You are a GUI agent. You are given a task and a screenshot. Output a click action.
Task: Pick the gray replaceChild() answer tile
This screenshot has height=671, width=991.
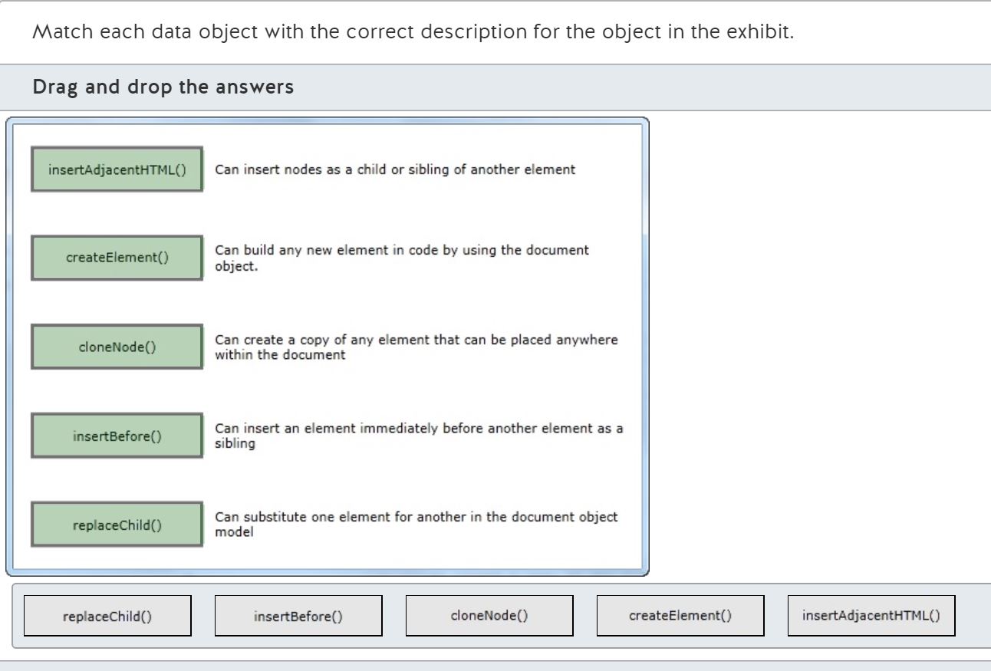tap(107, 616)
